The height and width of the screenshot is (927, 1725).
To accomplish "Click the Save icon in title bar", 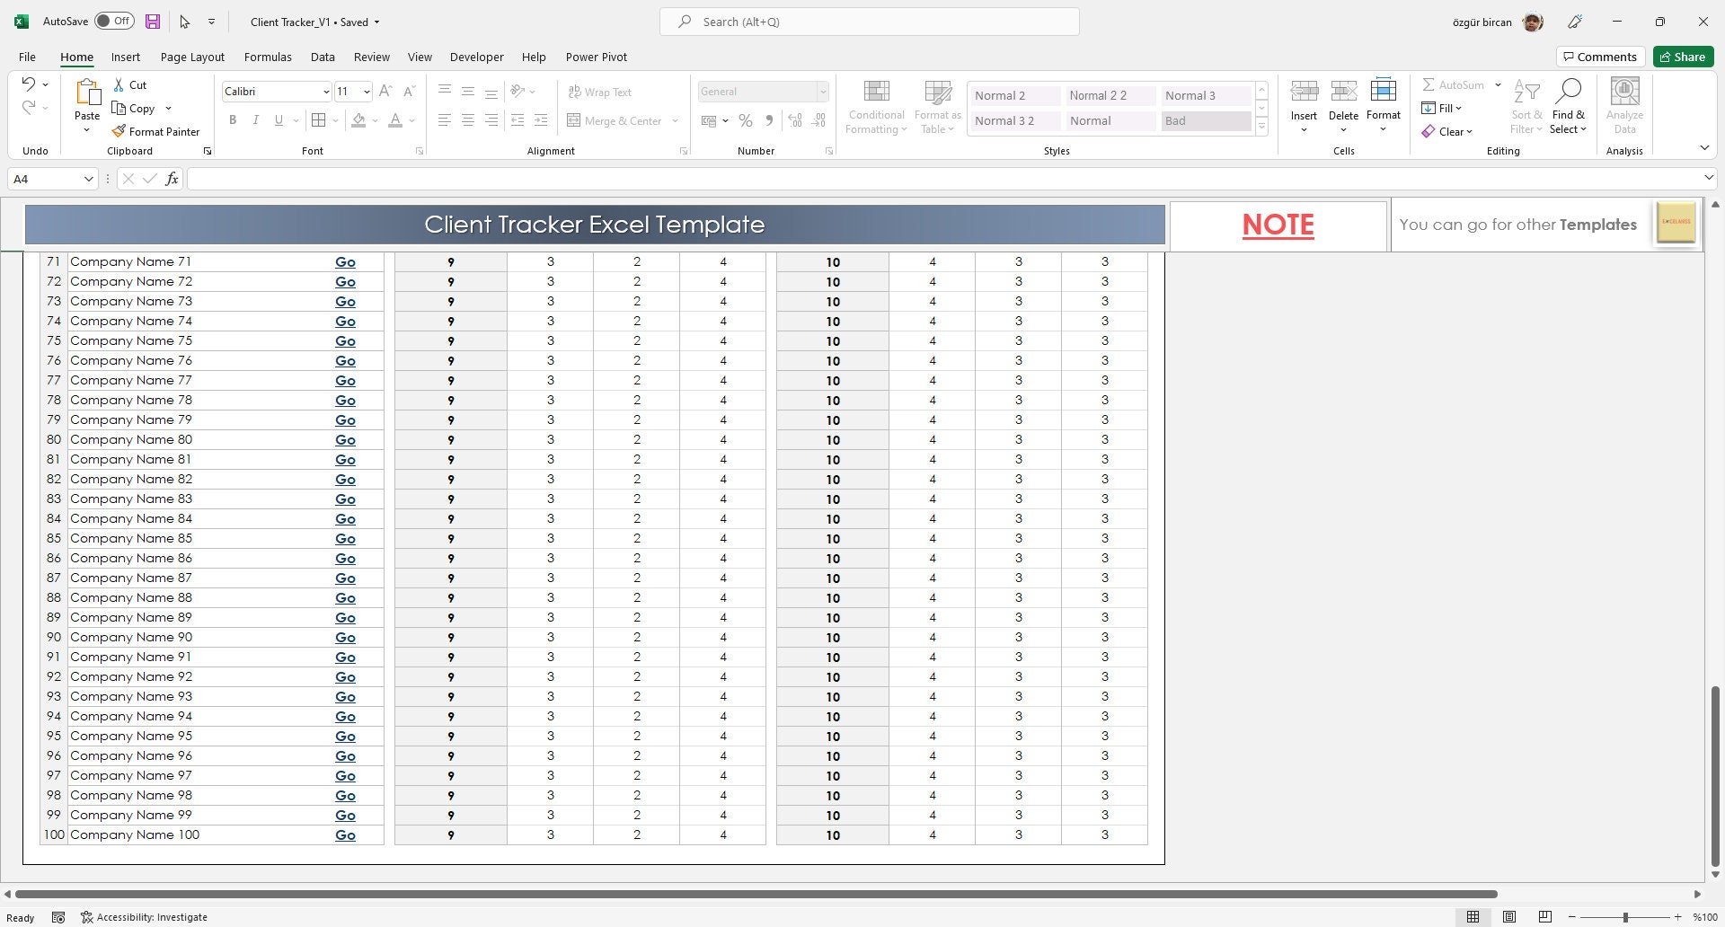I will (x=153, y=22).
